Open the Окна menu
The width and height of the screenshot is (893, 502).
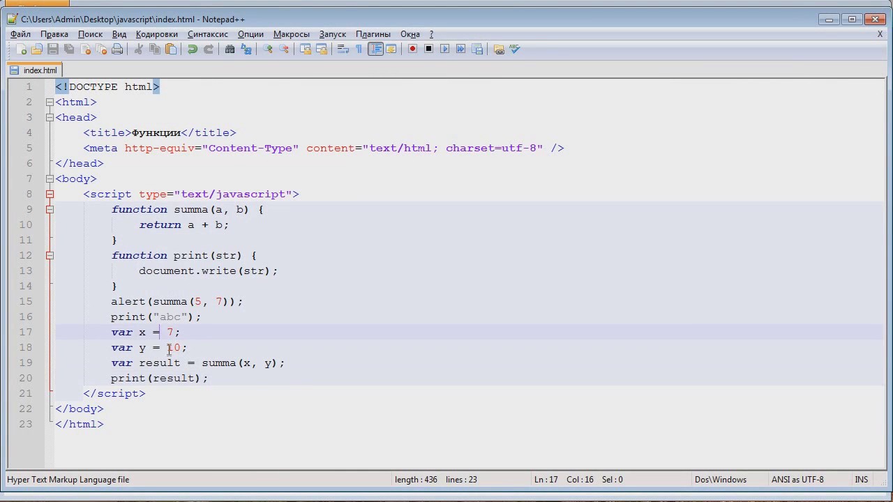tap(410, 33)
